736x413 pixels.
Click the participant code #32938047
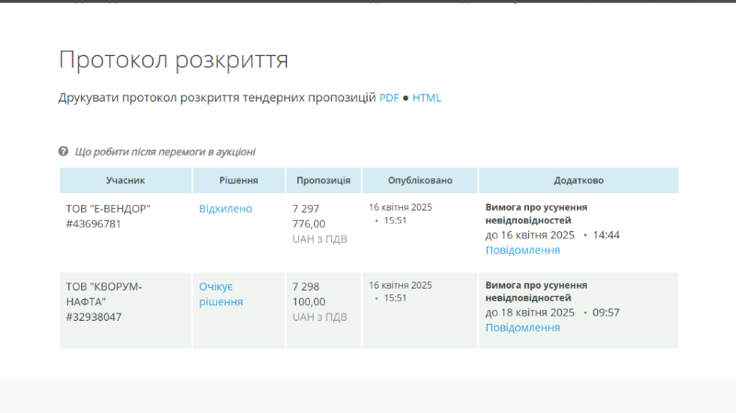94,317
